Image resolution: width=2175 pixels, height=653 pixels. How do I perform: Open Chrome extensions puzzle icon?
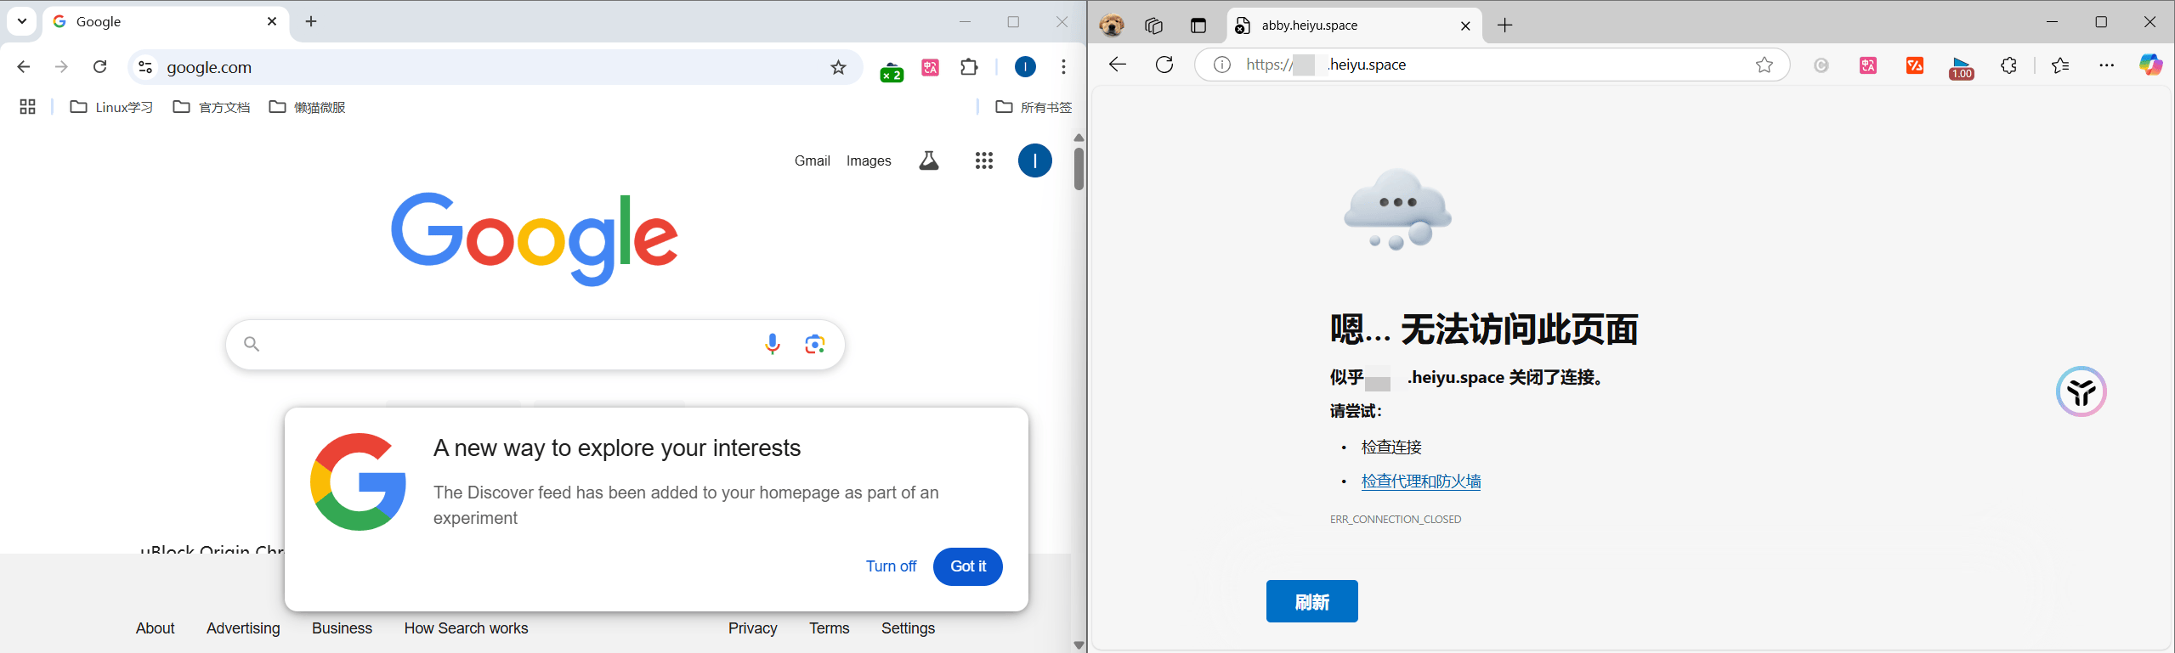969,67
